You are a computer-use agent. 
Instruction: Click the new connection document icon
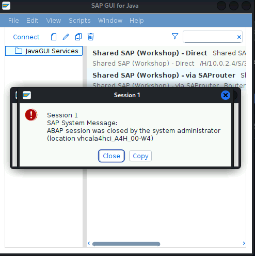point(54,37)
